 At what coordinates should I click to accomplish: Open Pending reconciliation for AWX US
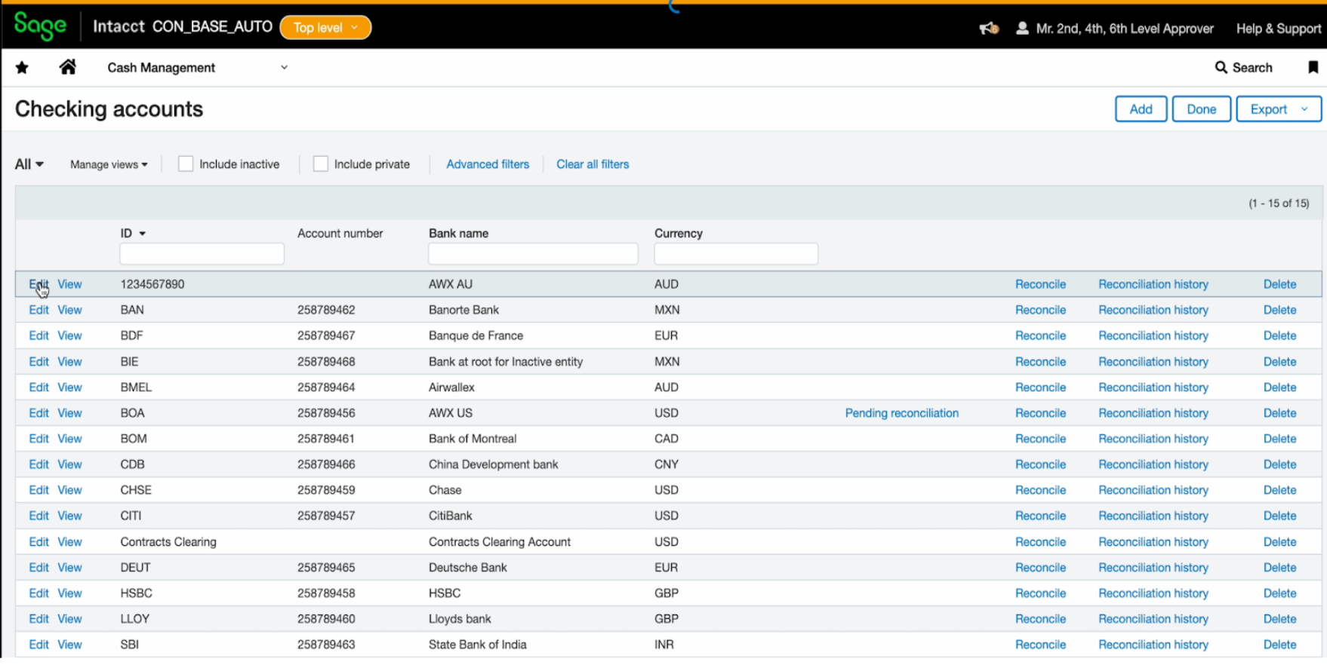click(901, 413)
